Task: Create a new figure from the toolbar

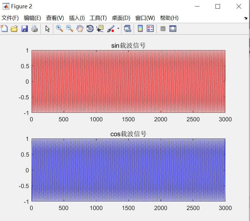Action: pyautogui.click(x=4, y=28)
